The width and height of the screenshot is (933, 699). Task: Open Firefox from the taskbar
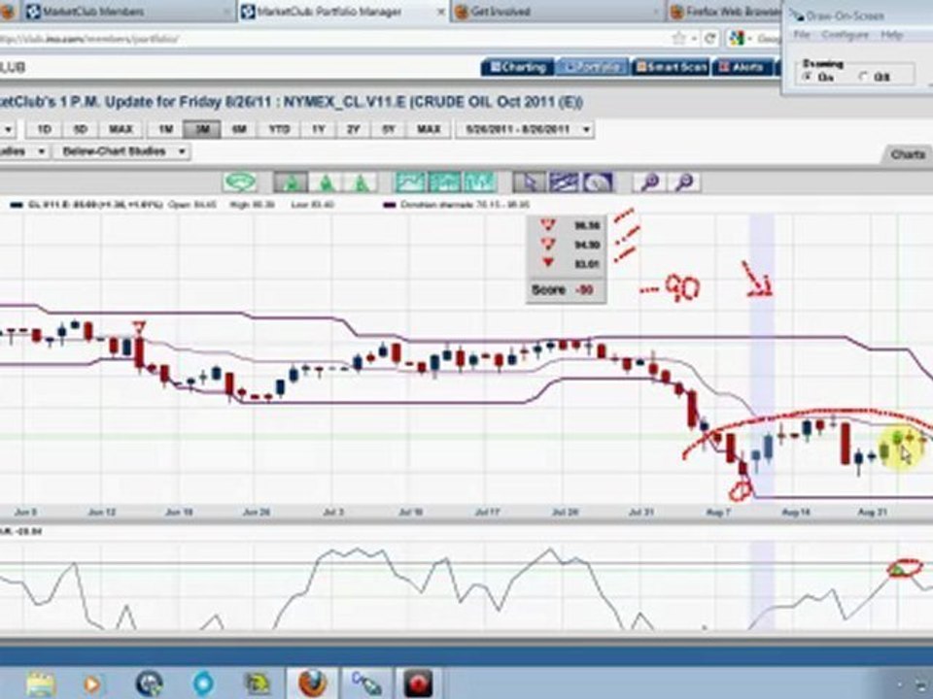pyautogui.click(x=312, y=682)
